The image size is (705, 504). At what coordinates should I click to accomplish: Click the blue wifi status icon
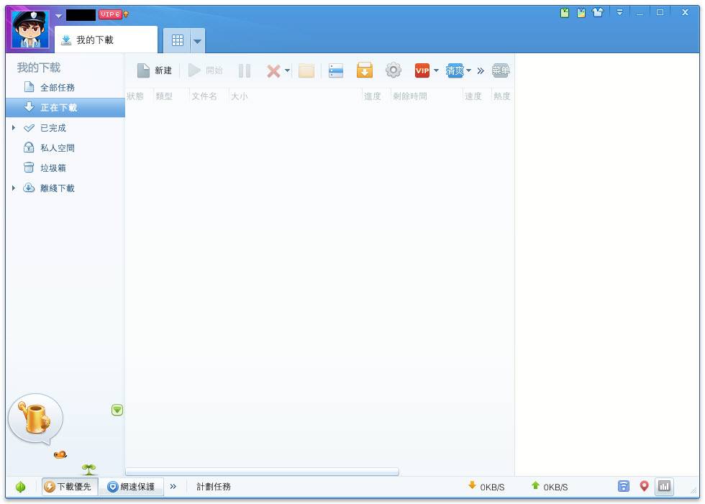(x=624, y=486)
